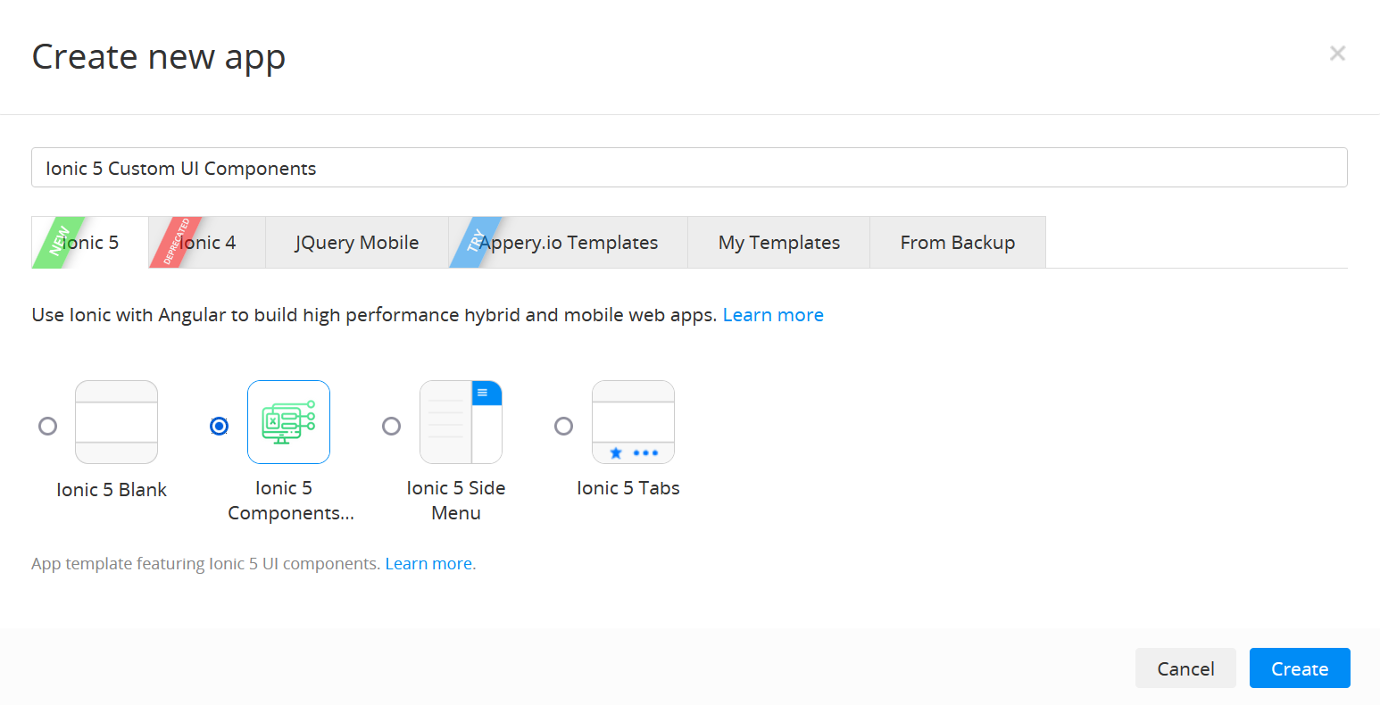Image resolution: width=1380 pixels, height=705 pixels.
Task: Open the My Templates tab
Action: (779, 243)
